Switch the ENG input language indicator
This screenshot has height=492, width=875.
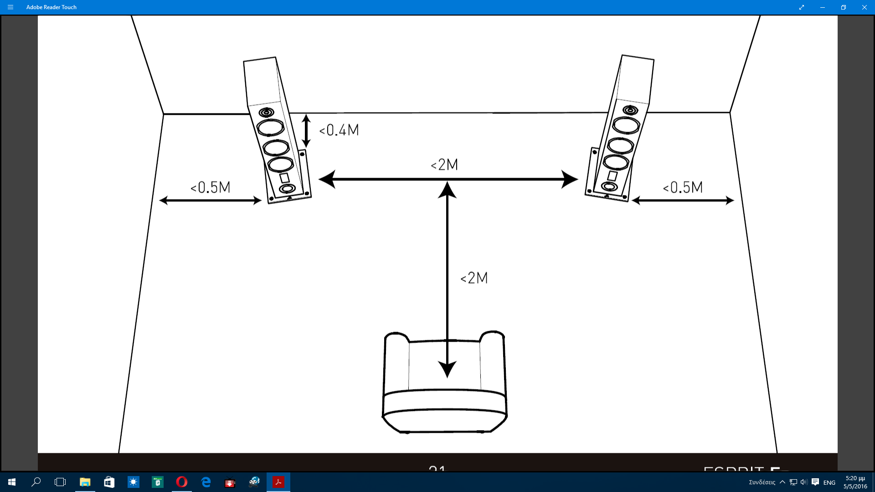829,482
